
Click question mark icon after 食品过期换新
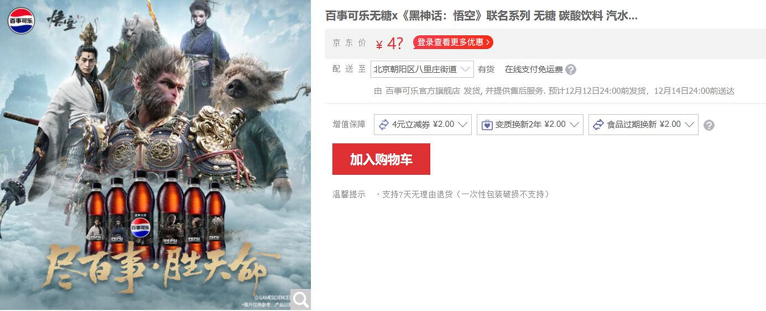pyautogui.click(x=709, y=125)
